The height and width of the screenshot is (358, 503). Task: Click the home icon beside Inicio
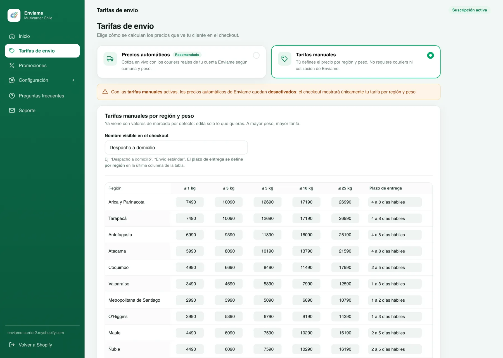pos(12,36)
